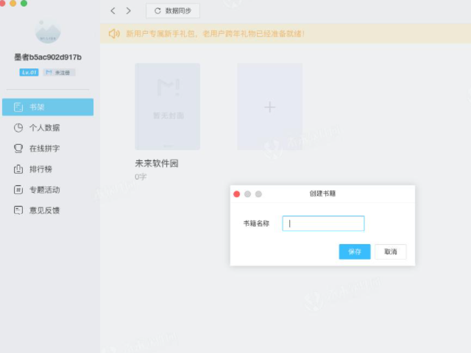Click the 书籍名称 label

(x=256, y=224)
